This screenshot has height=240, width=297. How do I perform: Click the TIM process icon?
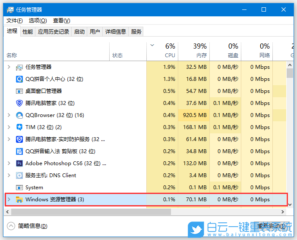(x=19, y=127)
